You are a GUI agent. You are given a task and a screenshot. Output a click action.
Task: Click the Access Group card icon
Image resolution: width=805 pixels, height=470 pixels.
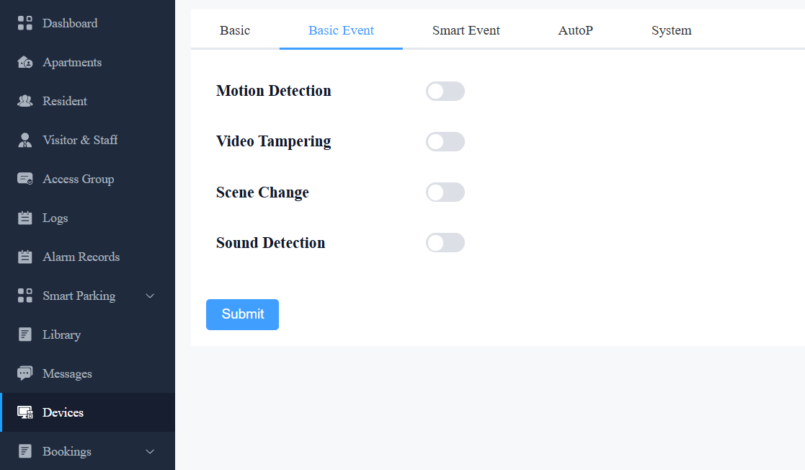[25, 179]
